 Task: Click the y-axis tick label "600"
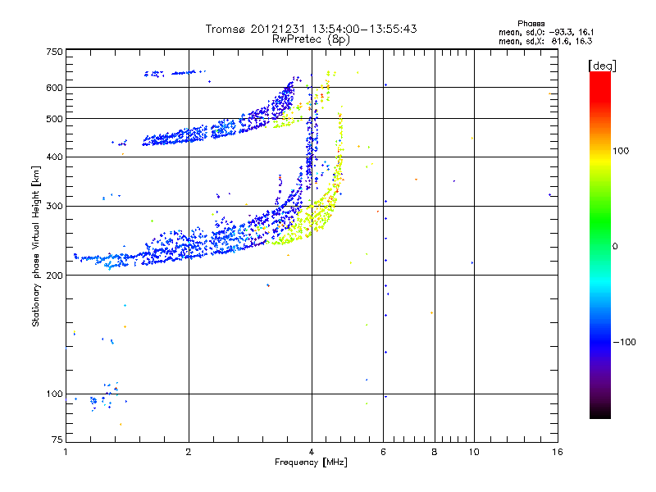[x=55, y=88]
